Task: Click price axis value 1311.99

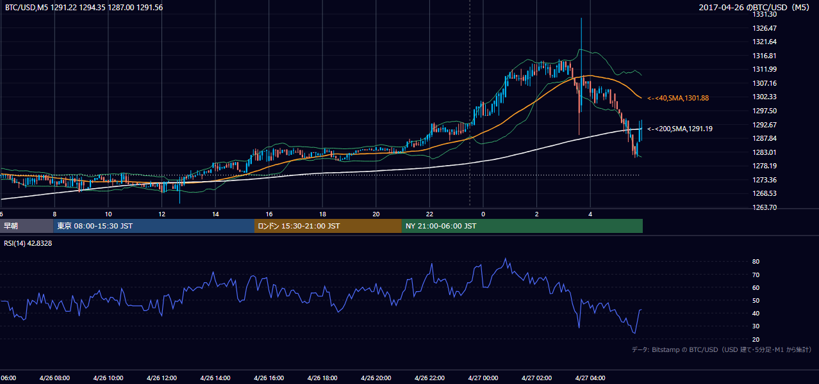Action: [764, 69]
